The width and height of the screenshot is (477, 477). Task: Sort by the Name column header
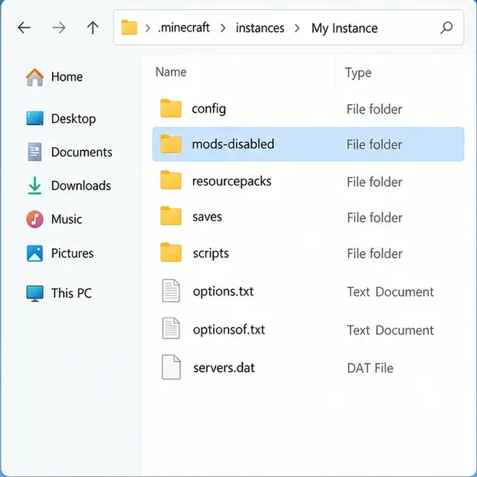[171, 72]
